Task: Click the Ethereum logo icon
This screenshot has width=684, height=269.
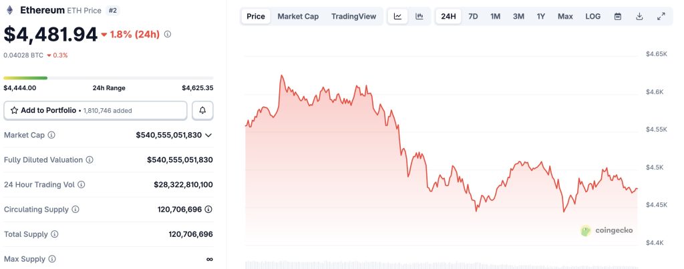Action: point(9,11)
